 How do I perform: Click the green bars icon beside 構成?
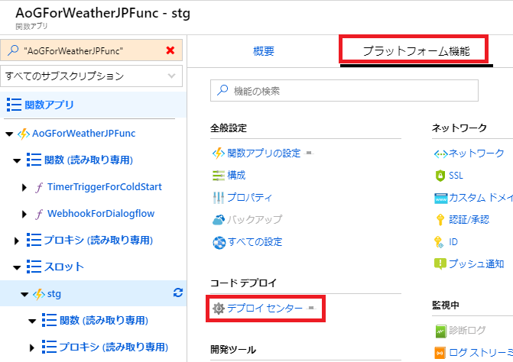218,176
